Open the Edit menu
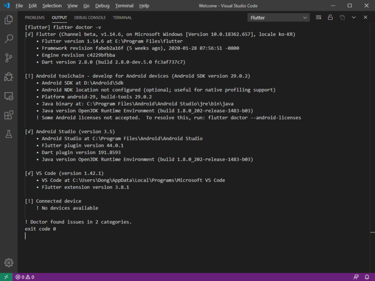The image size is (375, 281). click(x=33, y=6)
